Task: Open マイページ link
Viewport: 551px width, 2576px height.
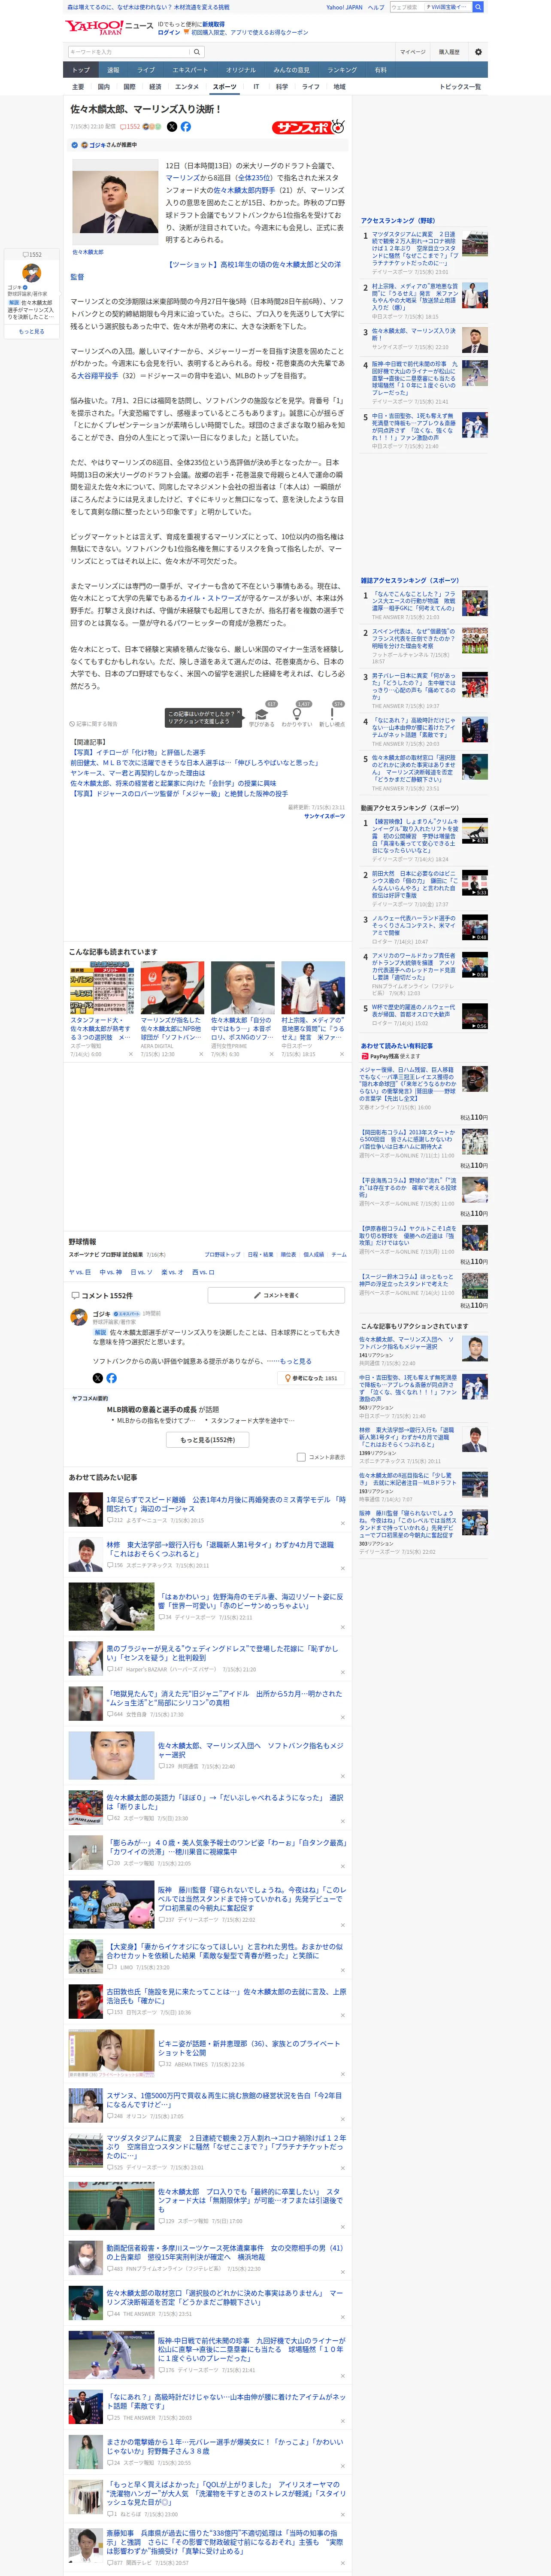Action: tap(413, 52)
